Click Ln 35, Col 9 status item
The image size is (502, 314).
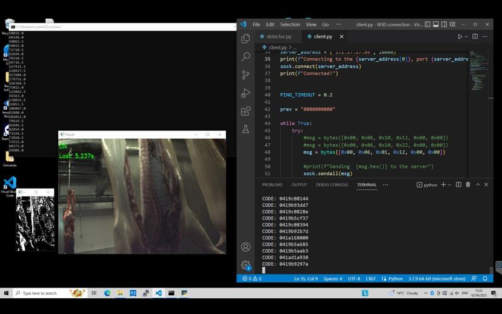pyautogui.click(x=306, y=278)
